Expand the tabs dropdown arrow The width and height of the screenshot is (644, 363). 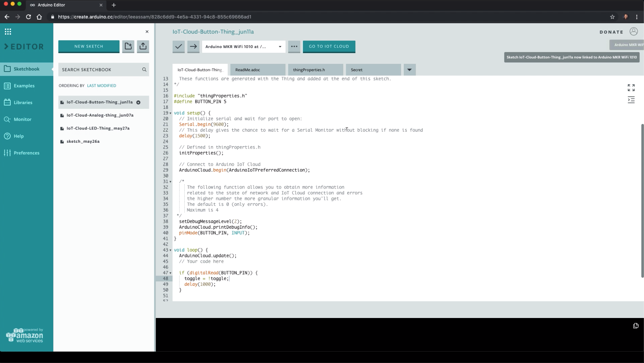click(409, 70)
